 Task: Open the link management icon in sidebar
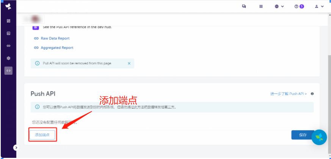pyautogui.click(x=8, y=46)
